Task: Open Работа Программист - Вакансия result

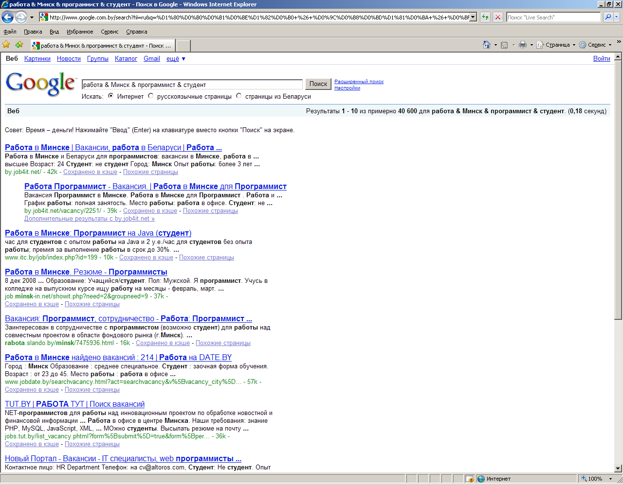Action: pos(155,186)
